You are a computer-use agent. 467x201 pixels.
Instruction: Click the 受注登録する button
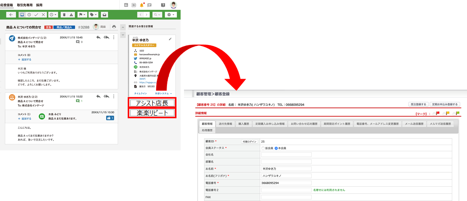(419, 104)
